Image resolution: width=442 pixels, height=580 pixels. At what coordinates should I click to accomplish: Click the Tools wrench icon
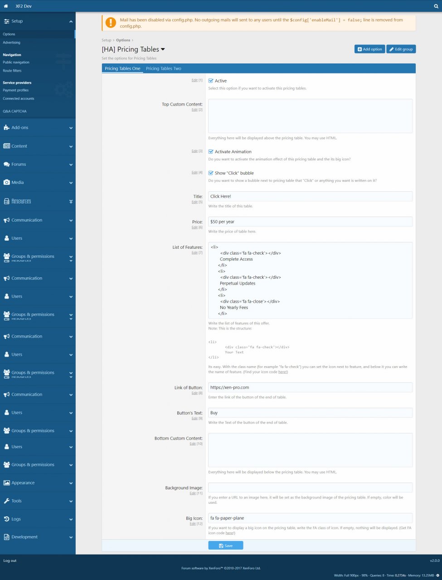(6, 501)
